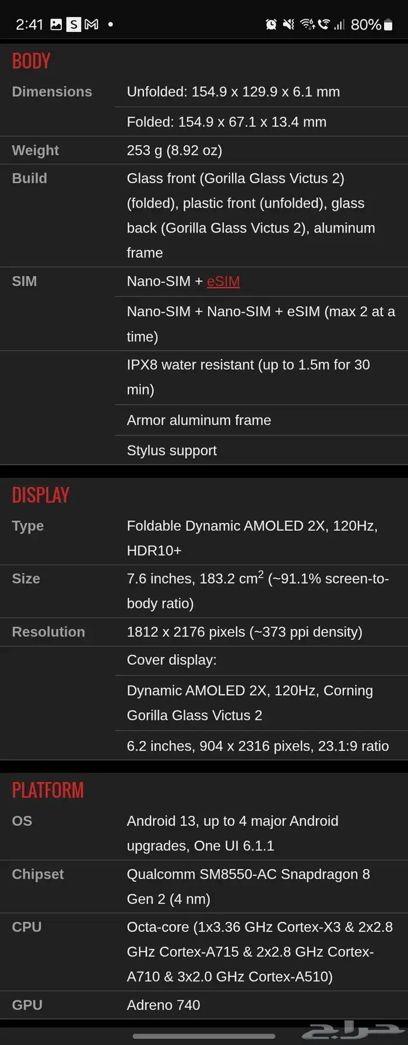The width and height of the screenshot is (408, 1045).
Task: Tap the Resolution spec label
Action: (x=48, y=632)
